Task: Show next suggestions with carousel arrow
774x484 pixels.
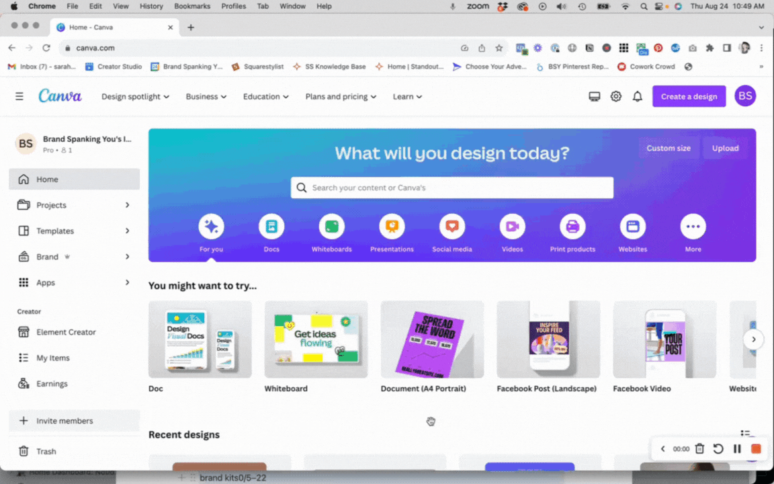Action: click(753, 339)
